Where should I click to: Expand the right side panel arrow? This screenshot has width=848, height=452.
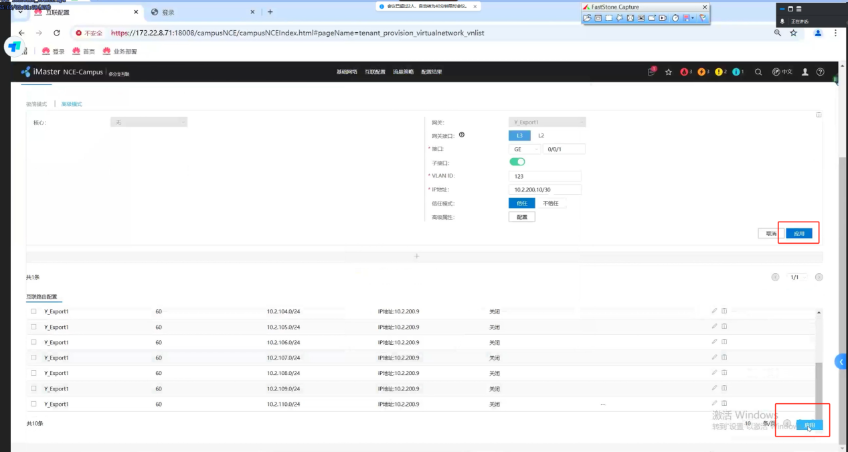(x=841, y=362)
